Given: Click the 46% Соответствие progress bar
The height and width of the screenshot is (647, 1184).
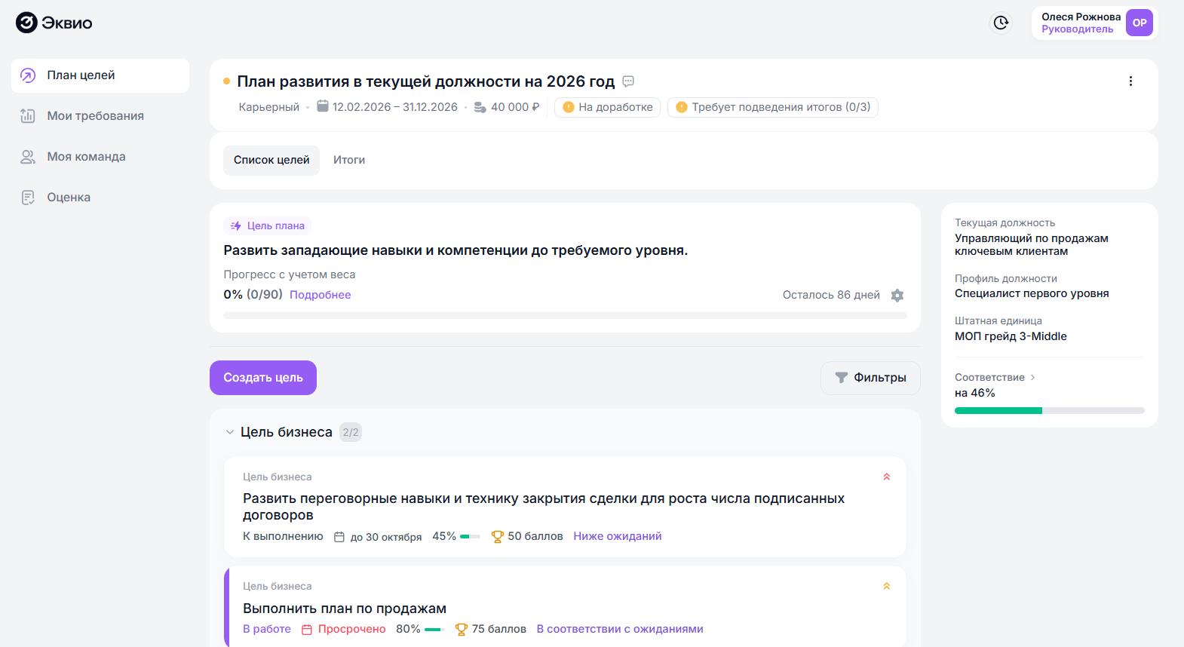Looking at the screenshot, I should click(1050, 410).
